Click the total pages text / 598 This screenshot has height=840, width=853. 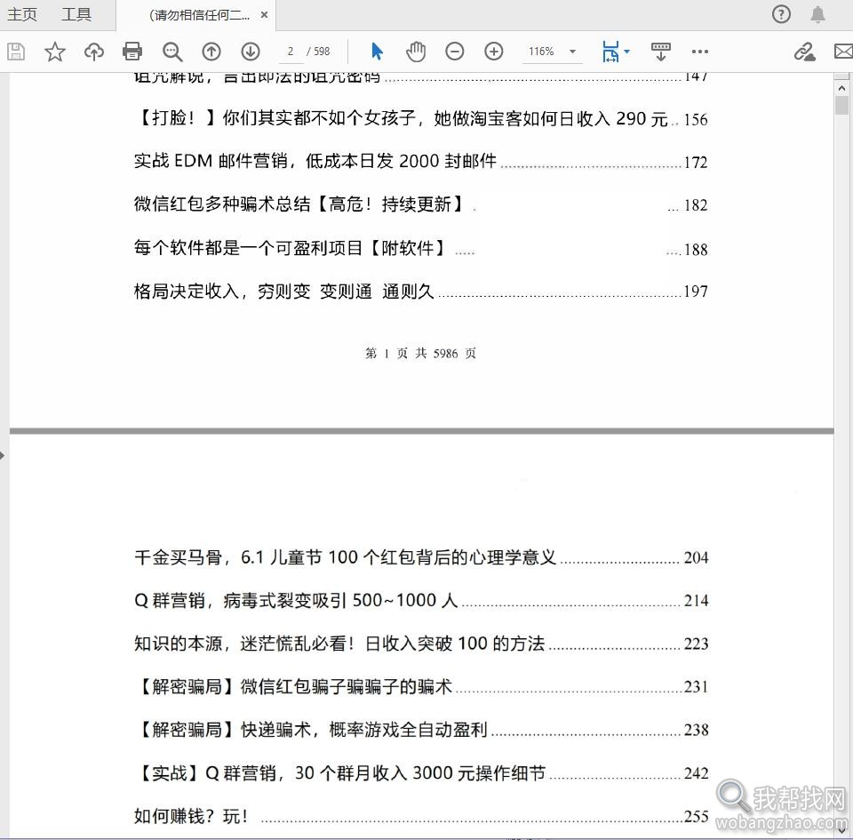pos(318,52)
